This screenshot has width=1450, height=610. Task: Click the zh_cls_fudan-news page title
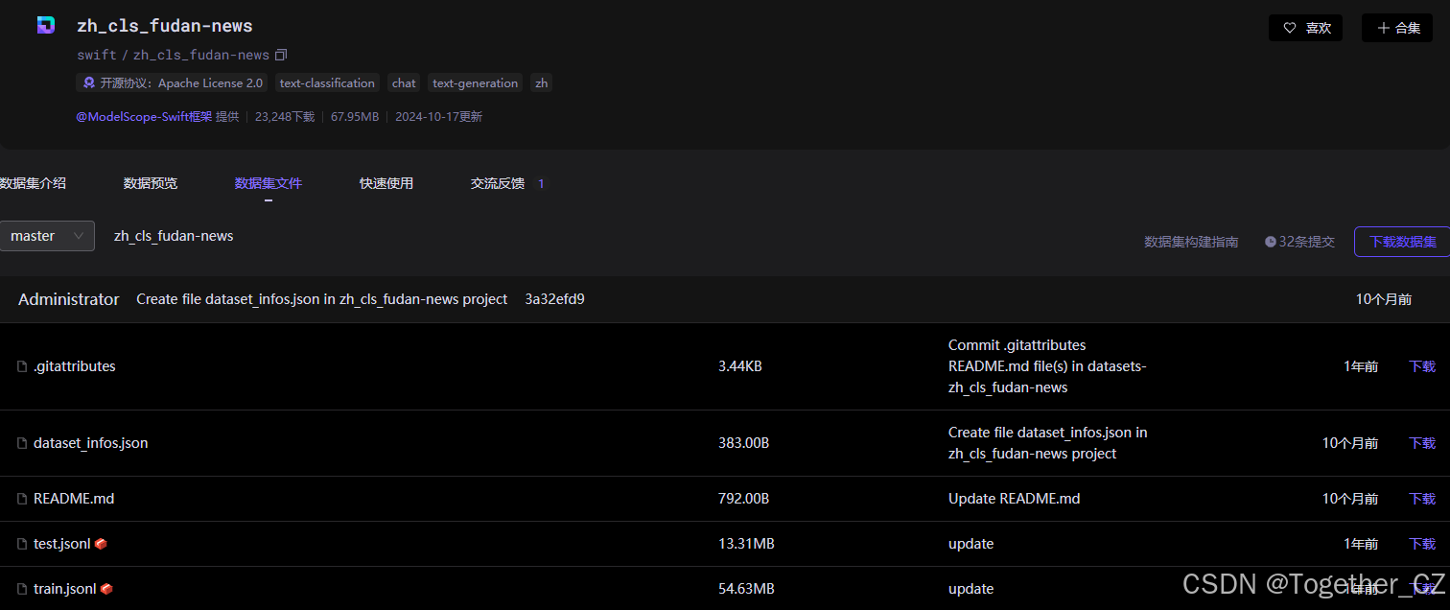[x=165, y=26]
